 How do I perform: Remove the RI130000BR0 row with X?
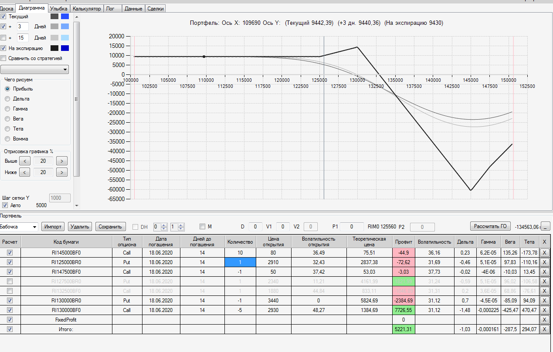coord(544,301)
